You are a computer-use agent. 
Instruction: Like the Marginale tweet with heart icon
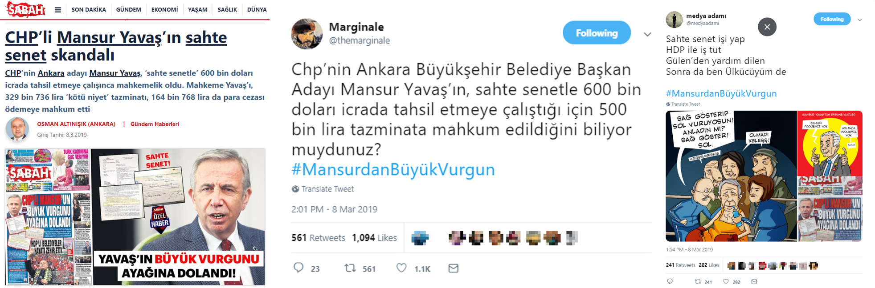coord(401,268)
